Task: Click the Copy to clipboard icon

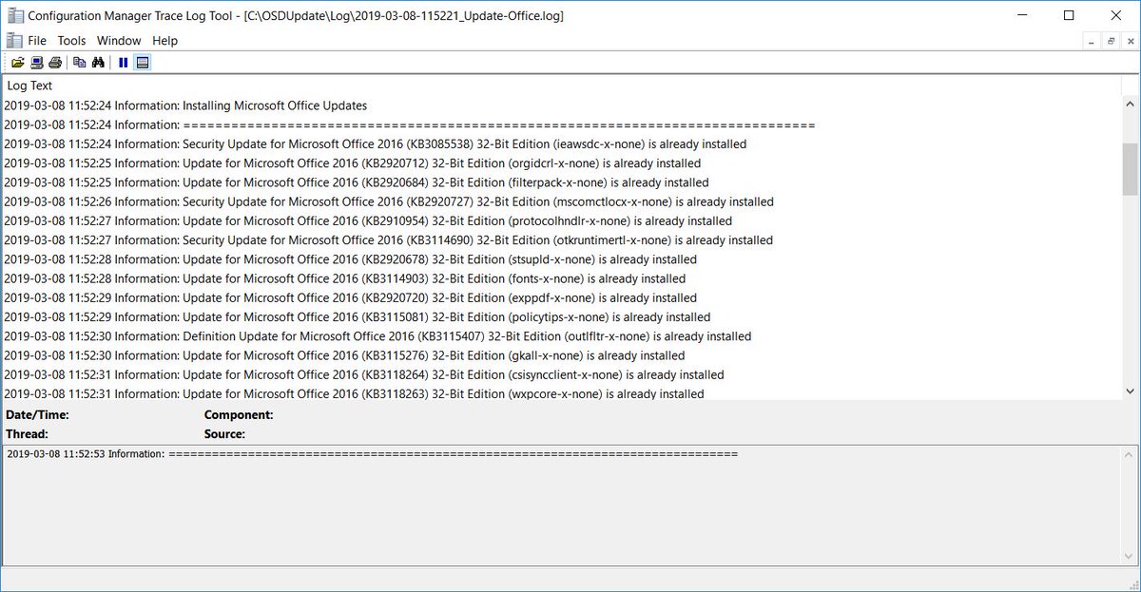Action: pos(80,63)
